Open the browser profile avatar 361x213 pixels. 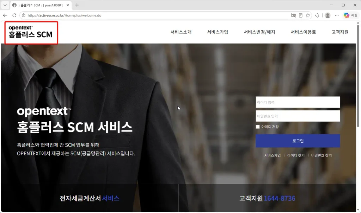click(x=328, y=15)
